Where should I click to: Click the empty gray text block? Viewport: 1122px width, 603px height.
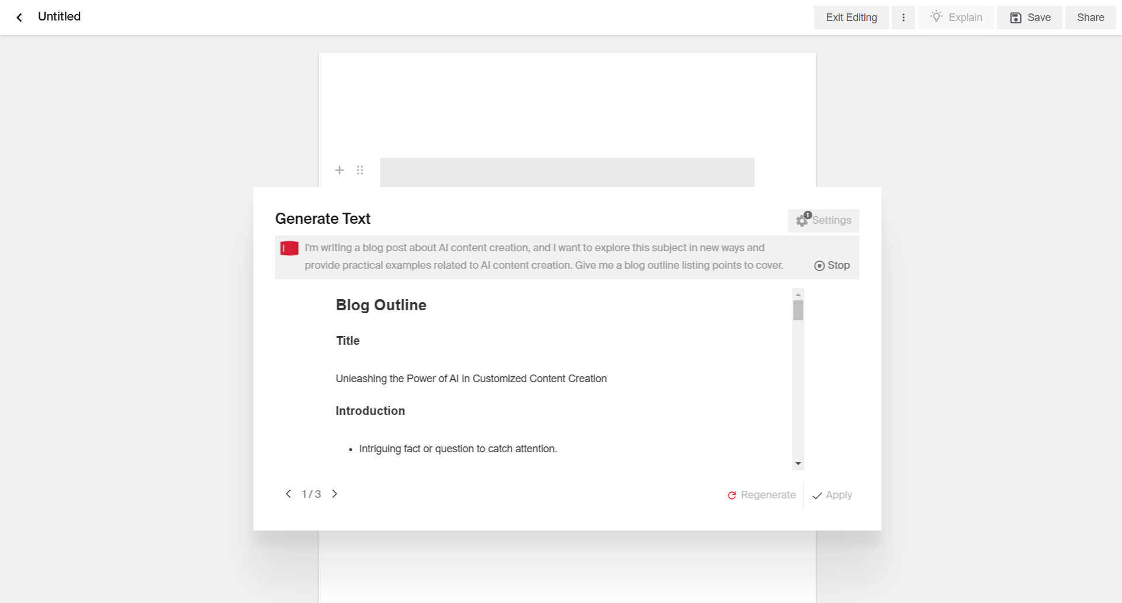coord(567,172)
